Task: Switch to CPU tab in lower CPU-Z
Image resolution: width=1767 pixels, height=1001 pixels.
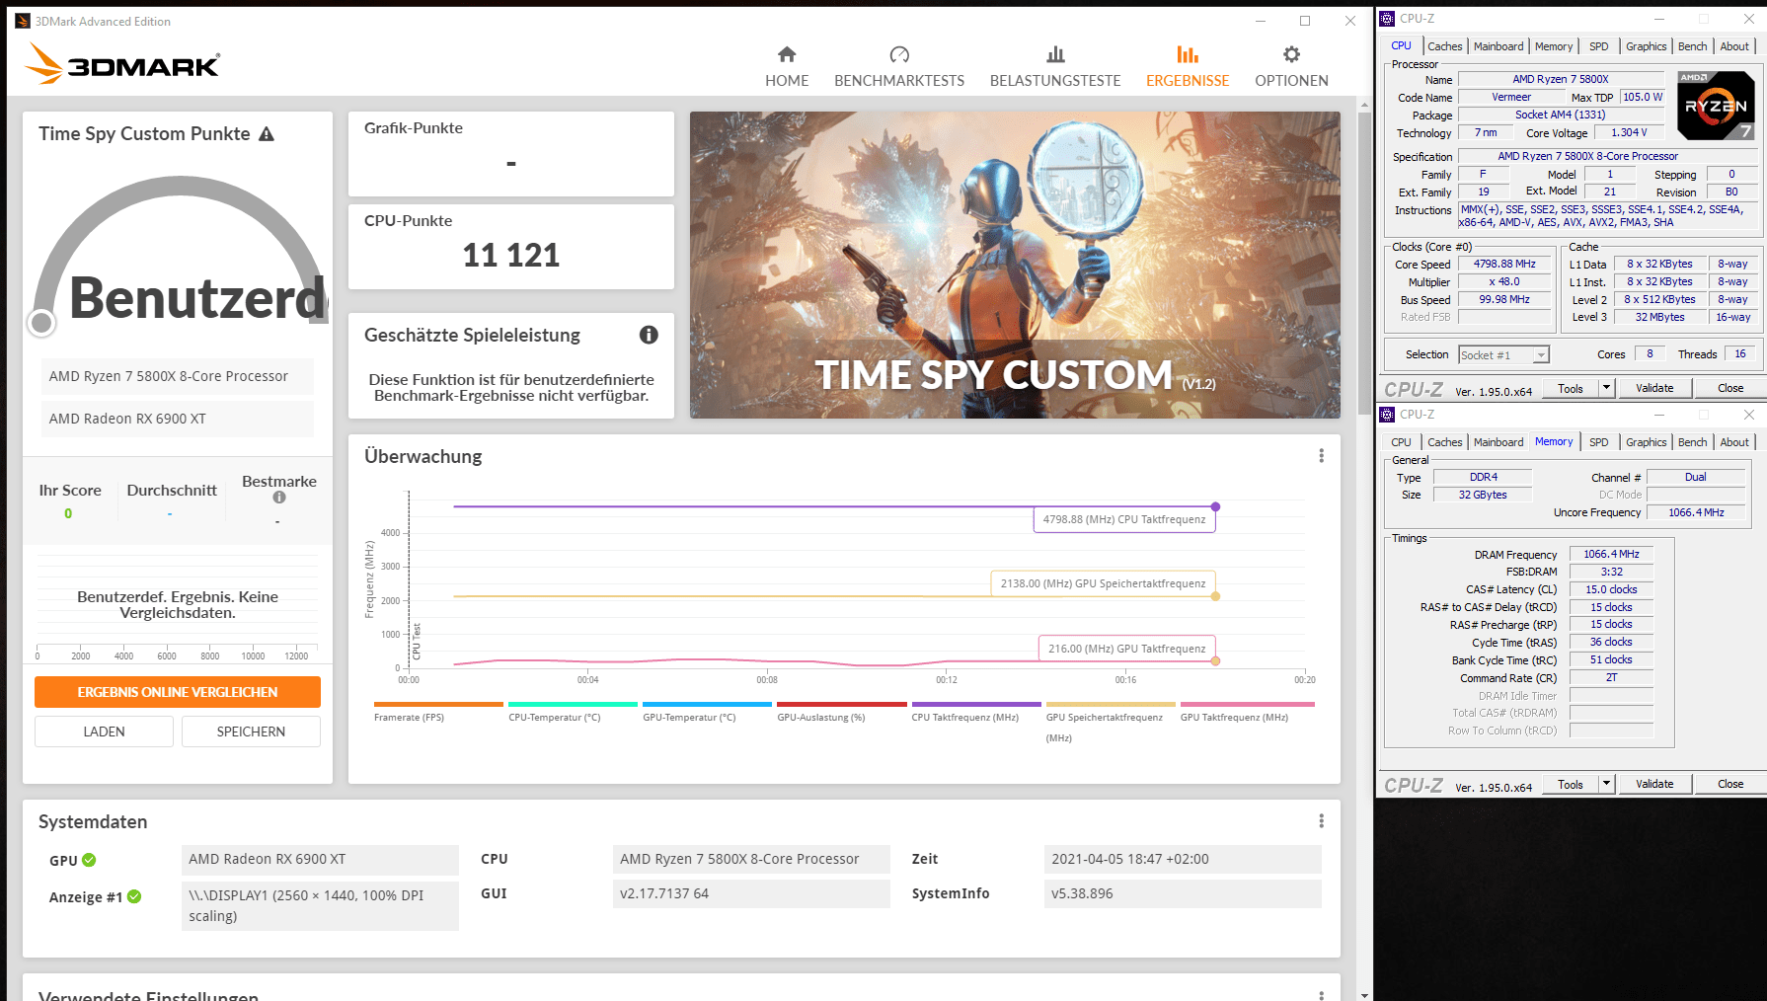Action: pos(1401,442)
